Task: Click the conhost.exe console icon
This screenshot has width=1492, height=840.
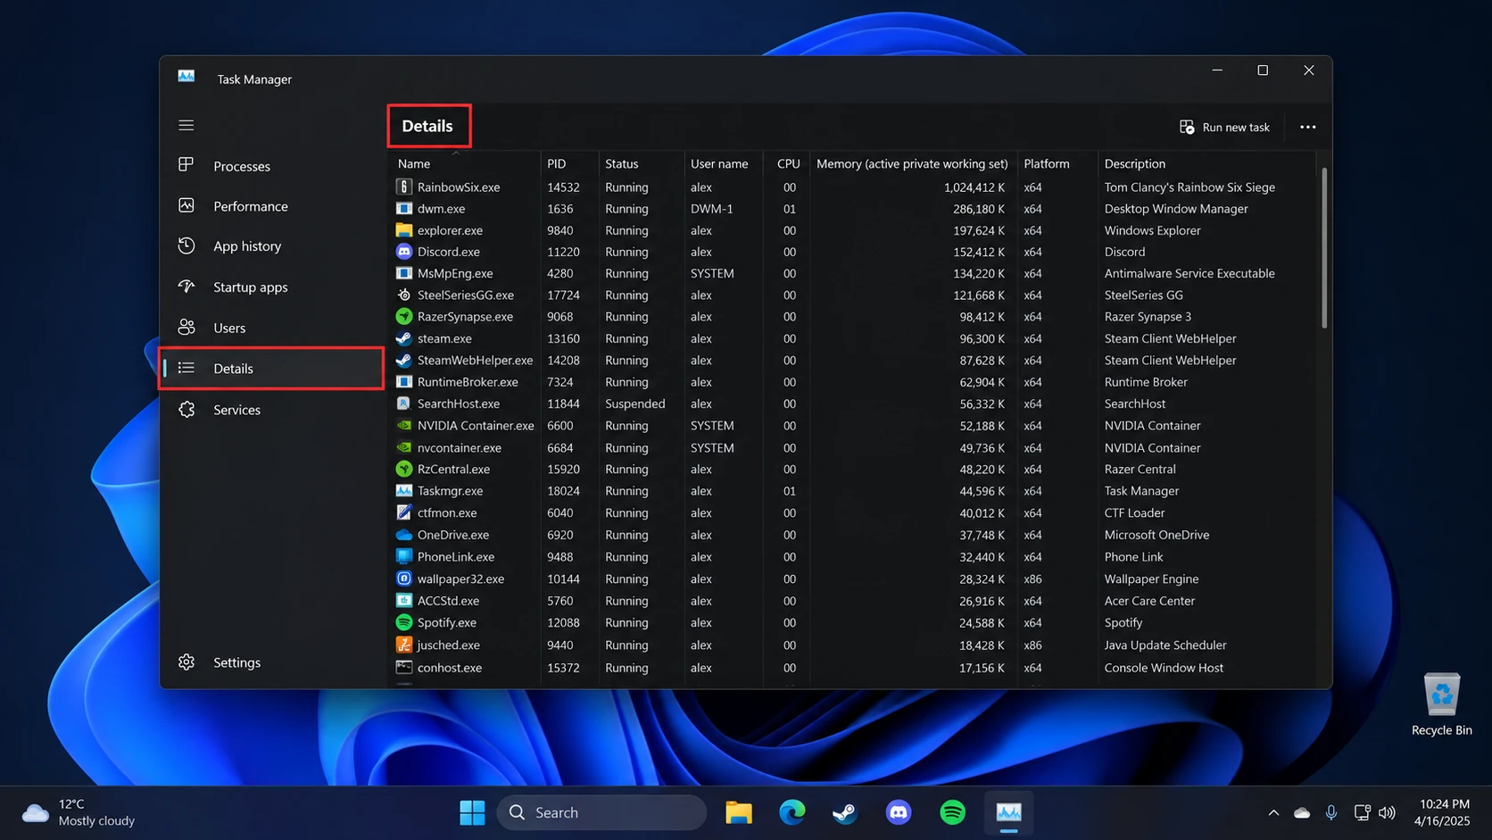Action: point(403,667)
